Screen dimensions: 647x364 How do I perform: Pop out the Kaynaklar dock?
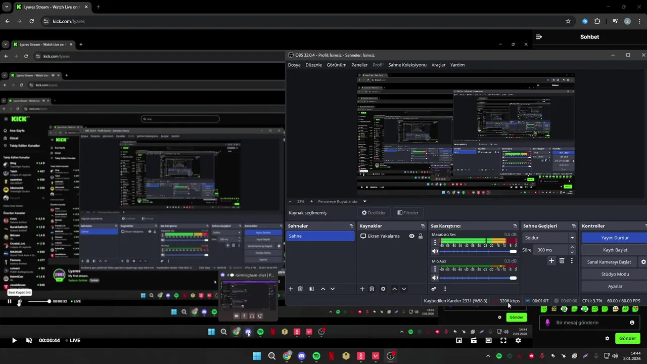click(x=423, y=226)
